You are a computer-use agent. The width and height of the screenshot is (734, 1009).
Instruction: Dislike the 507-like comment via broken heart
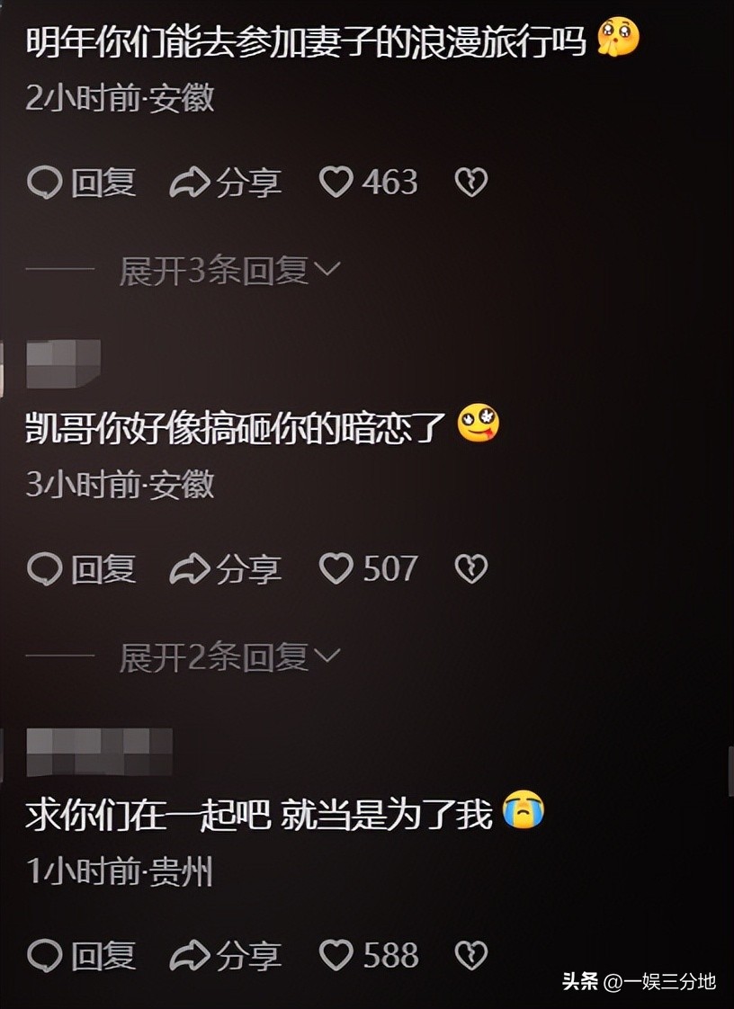[471, 569]
